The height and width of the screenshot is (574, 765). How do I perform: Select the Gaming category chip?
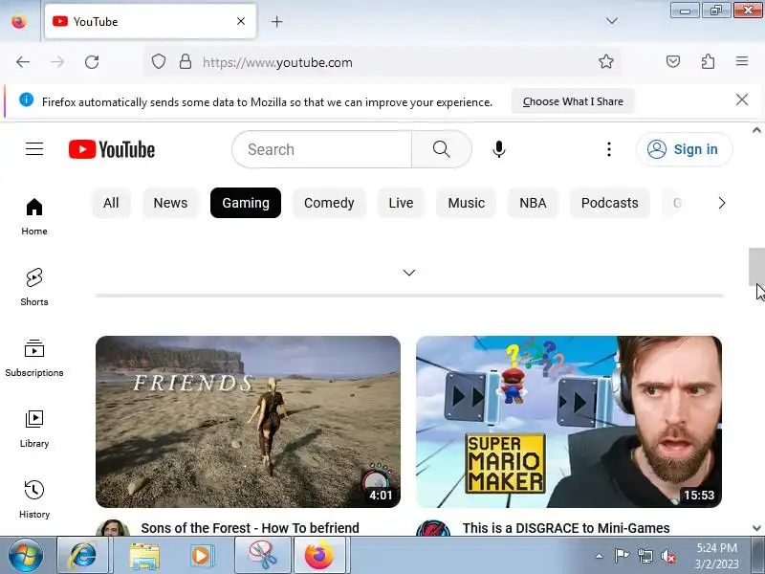246,203
